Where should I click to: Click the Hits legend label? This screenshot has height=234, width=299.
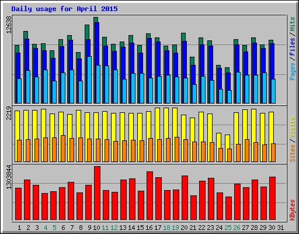293,24
